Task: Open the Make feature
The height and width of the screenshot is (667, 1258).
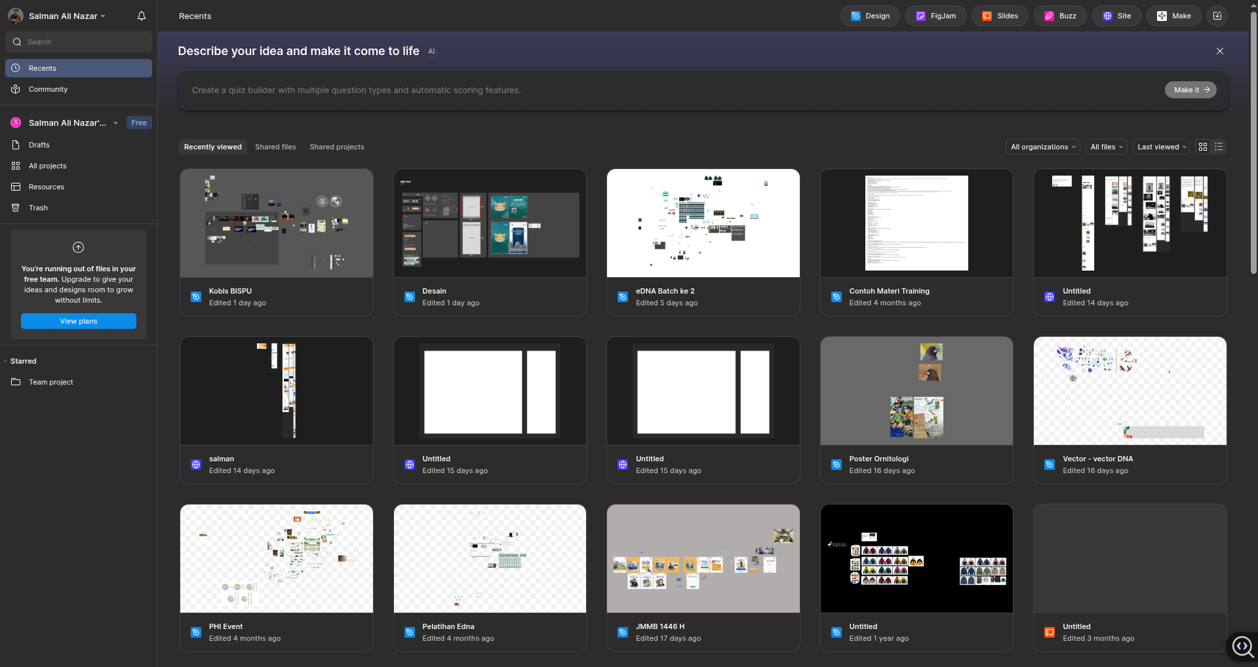Action: click(1173, 15)
